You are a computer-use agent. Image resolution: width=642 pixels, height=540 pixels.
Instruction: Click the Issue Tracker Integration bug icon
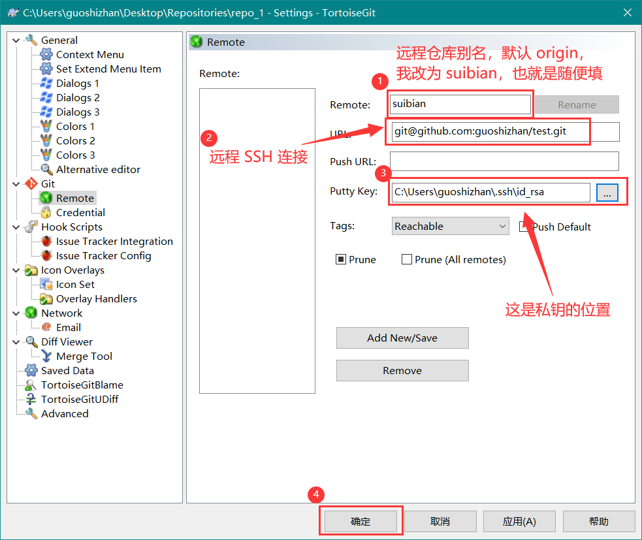pyautogui.click(x=46, y=242)
